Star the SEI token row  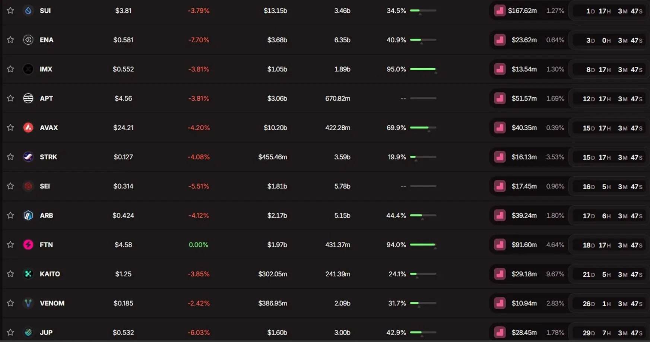(x=10, y=186)
